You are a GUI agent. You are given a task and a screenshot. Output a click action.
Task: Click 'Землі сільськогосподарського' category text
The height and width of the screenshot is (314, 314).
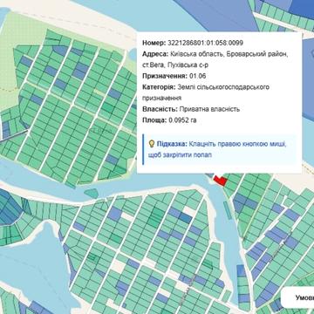223,87
